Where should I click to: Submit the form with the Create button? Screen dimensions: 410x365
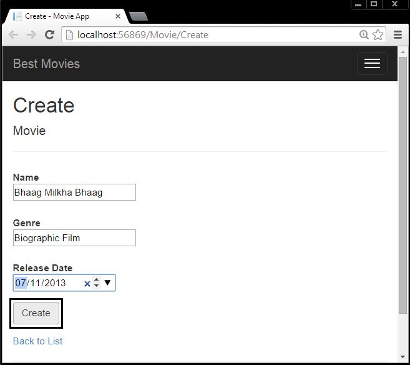[x=36, y=313]
